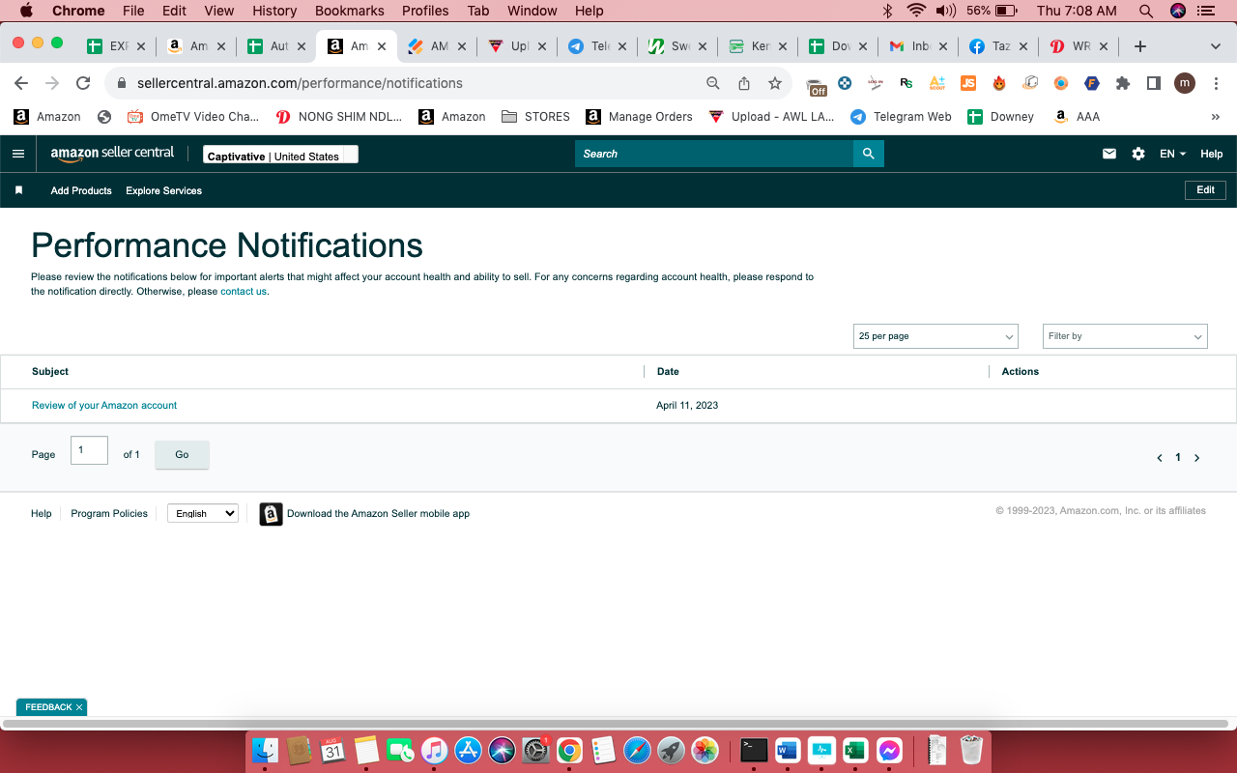Click Download the Amazon Seller mobile app
This screenshot has width=1237, height=773.
(378, 514)
